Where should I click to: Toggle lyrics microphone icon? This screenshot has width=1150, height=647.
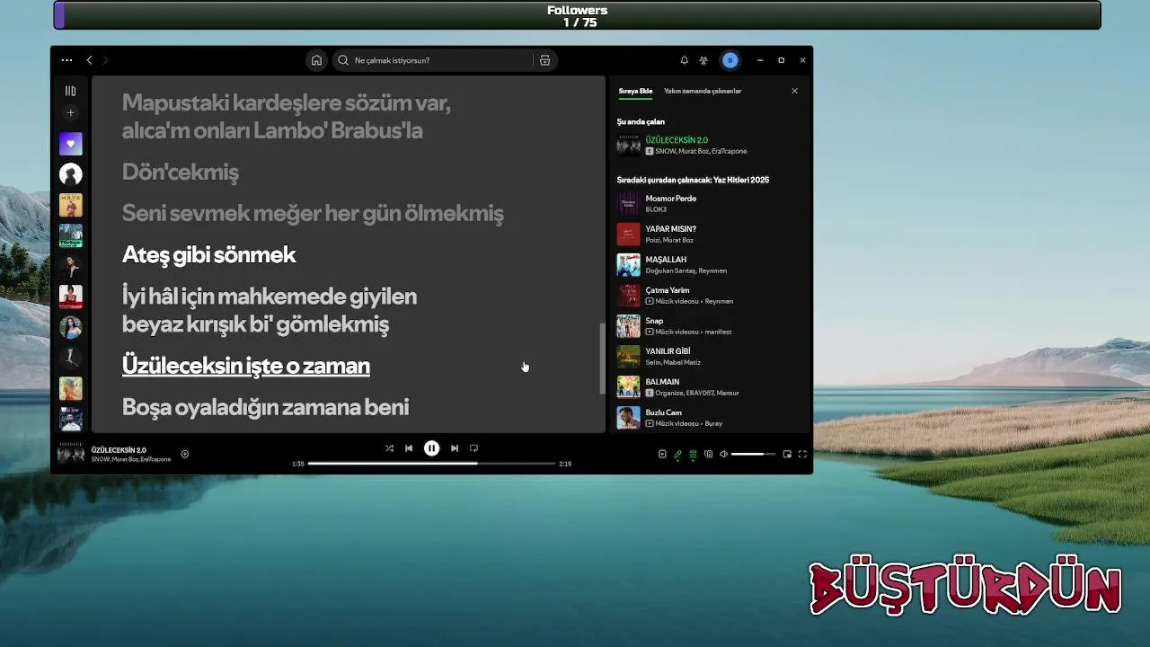pos(677,454)
